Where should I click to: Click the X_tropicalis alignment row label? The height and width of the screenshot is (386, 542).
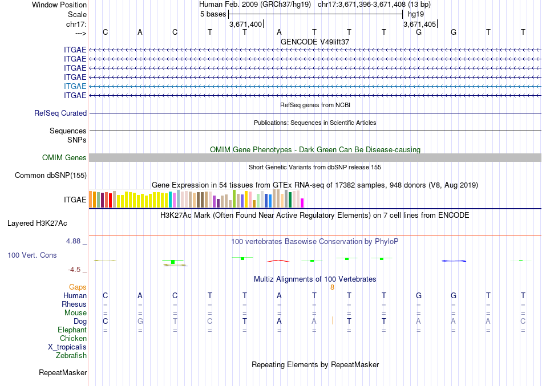67,347
